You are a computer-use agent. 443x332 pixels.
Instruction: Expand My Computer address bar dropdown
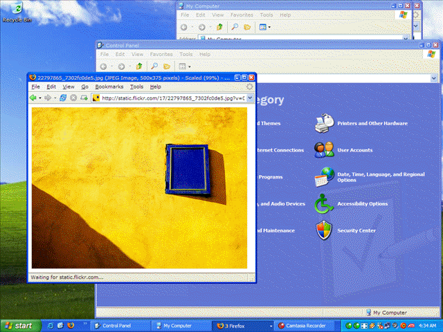point(406,38)
